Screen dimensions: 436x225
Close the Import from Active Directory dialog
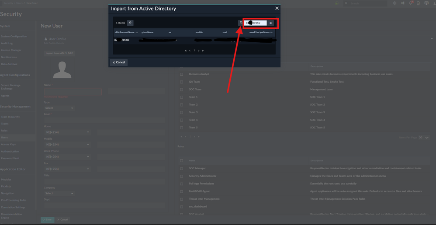[277, 8]
